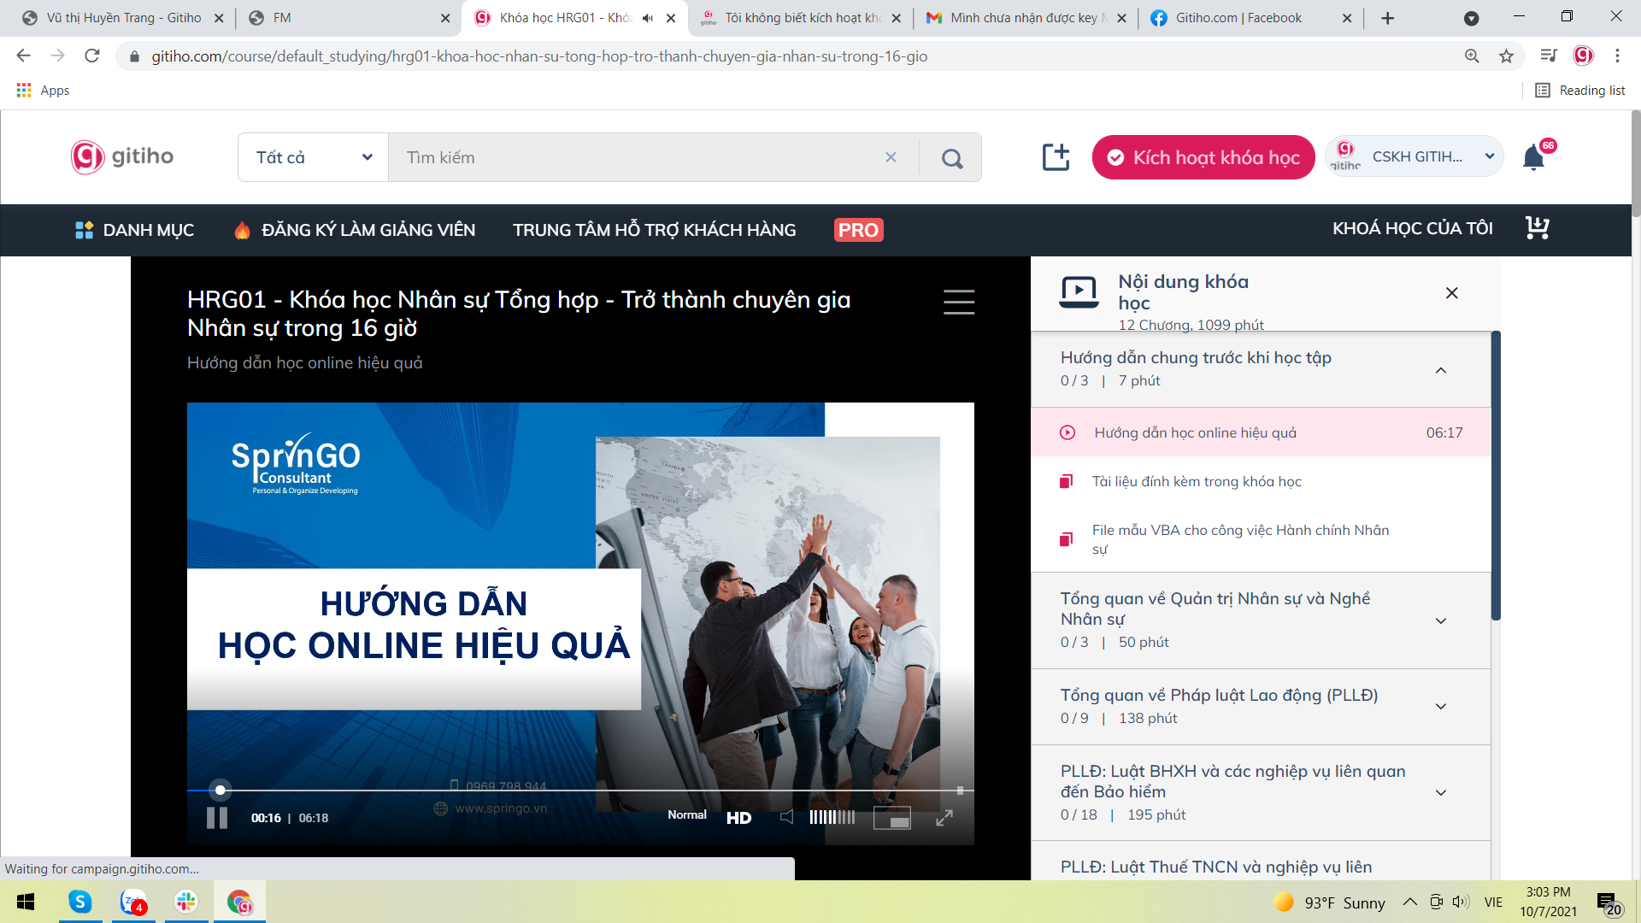Open the Apps bookmarks shortcut
Screen dimensions: 1641x923
point(43,90)
